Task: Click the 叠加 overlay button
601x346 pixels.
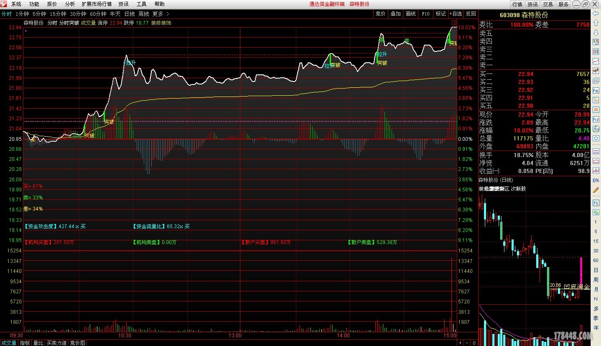Action: click(x=395, y=14)
